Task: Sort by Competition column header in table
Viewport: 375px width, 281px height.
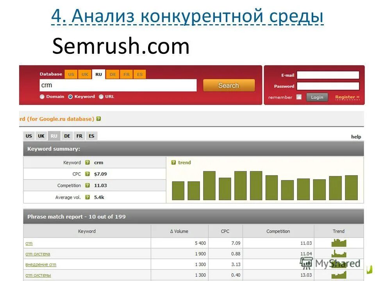Action: pos(278,231)
